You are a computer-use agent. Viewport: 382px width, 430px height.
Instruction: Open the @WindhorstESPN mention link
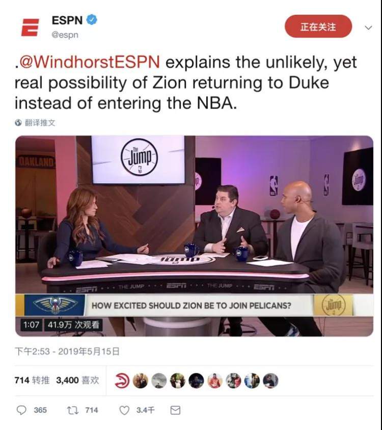tap(87, 62)
